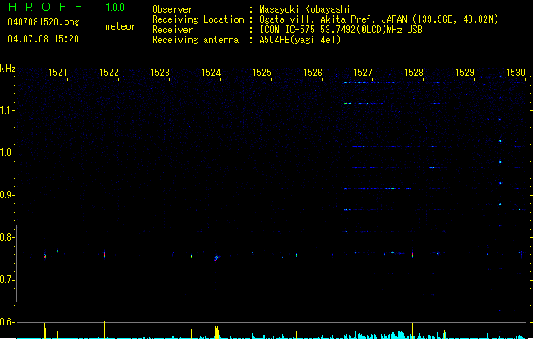Click the Observer label
534x339 pixels.
[172, 9]
